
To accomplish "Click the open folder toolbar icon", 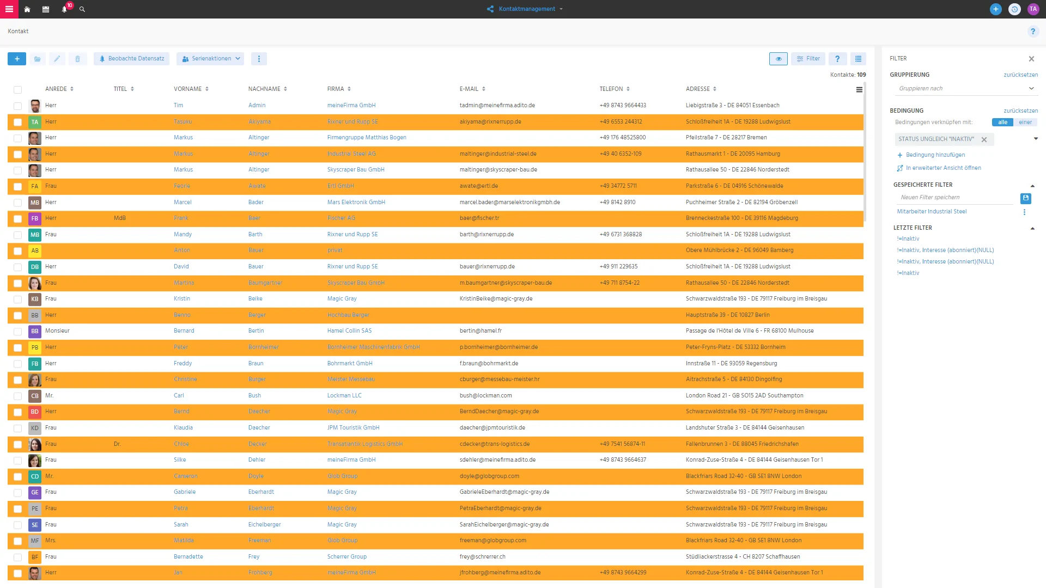I will coord(37,59).
